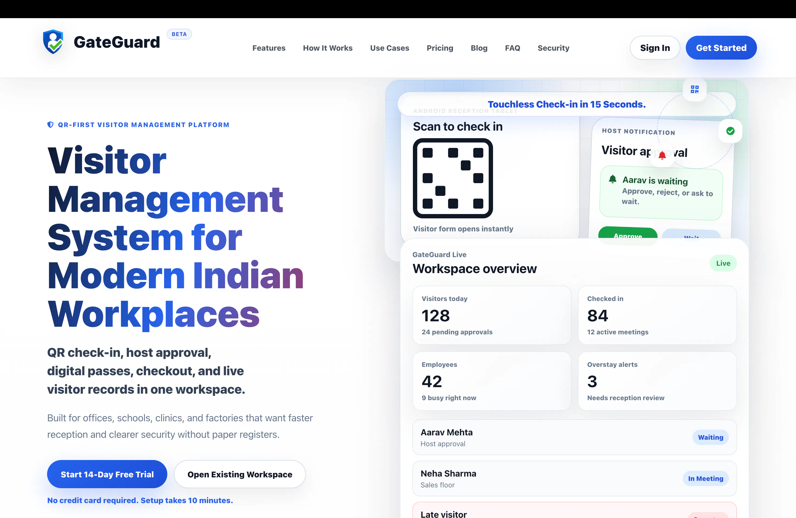This screenshot has height=518, width=796.
Task: Visit the Blog nav link
Action: [x=479, y=48]
